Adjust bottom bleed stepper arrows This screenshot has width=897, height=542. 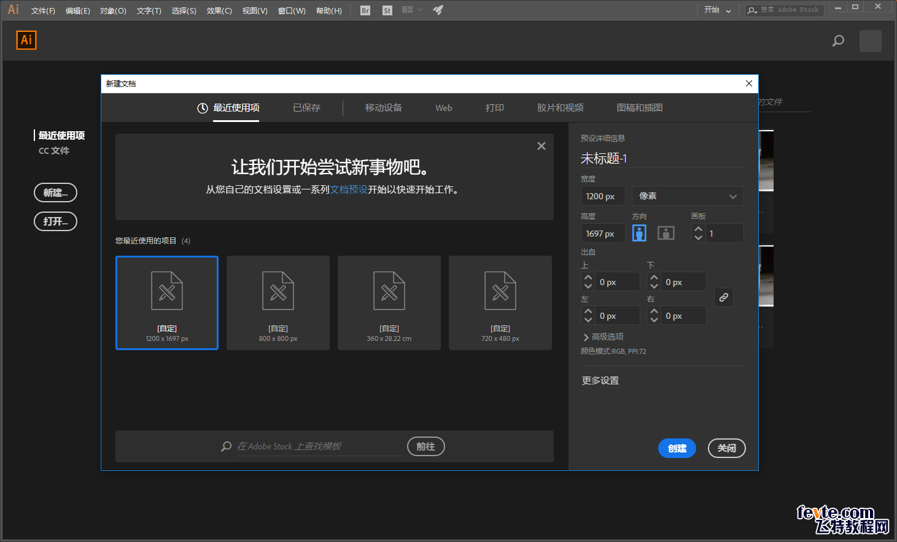[x=654, y=282]
